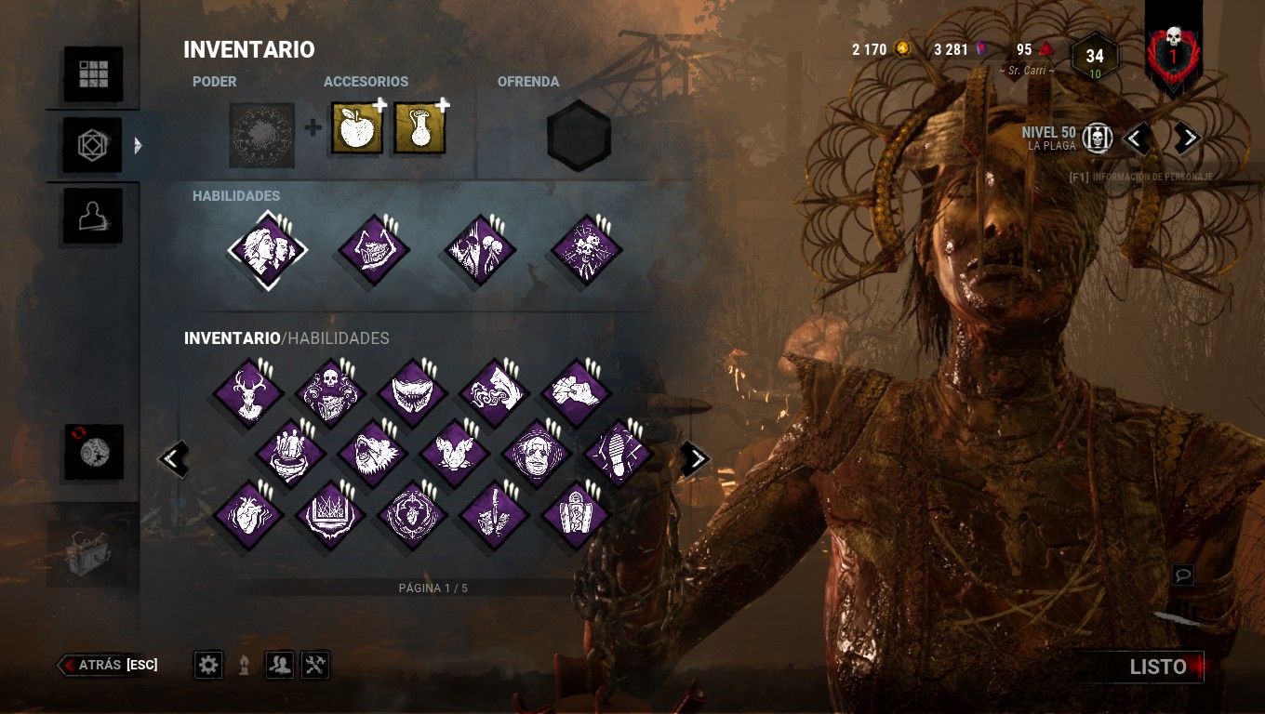The width and height of the screenshot is (1265, 714).
Task: Open the loadout sidebar tab
Action: tap(93, 146)
